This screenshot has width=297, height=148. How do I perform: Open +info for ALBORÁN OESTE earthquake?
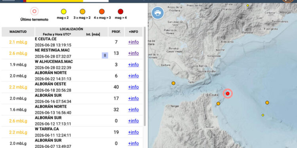coord(133,87)
